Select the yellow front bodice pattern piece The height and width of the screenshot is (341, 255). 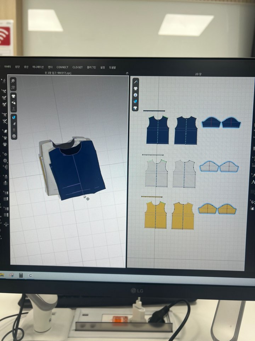click(x=155, y=215)
